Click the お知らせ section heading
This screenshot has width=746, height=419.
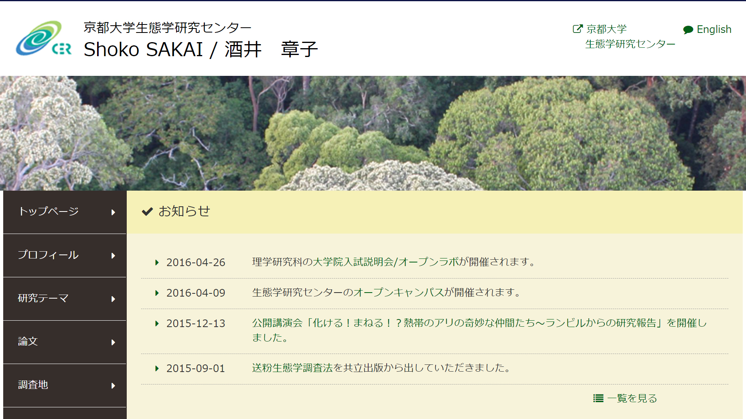pyautogui.click(x=184, y=211)
